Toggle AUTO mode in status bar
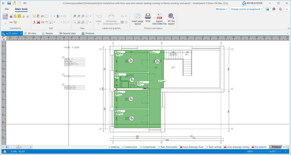The height and width of the screenshot is (155, 291). point(272,151)
